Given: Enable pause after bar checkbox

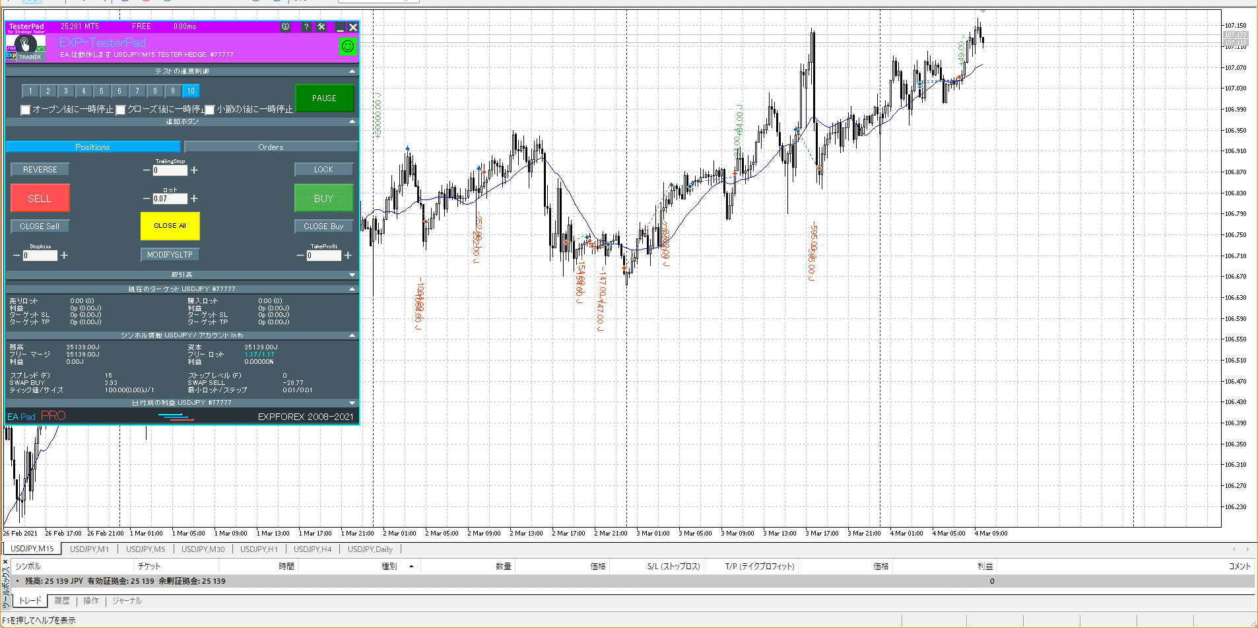Looking at the screenshot, I should [x=210, y=110].
